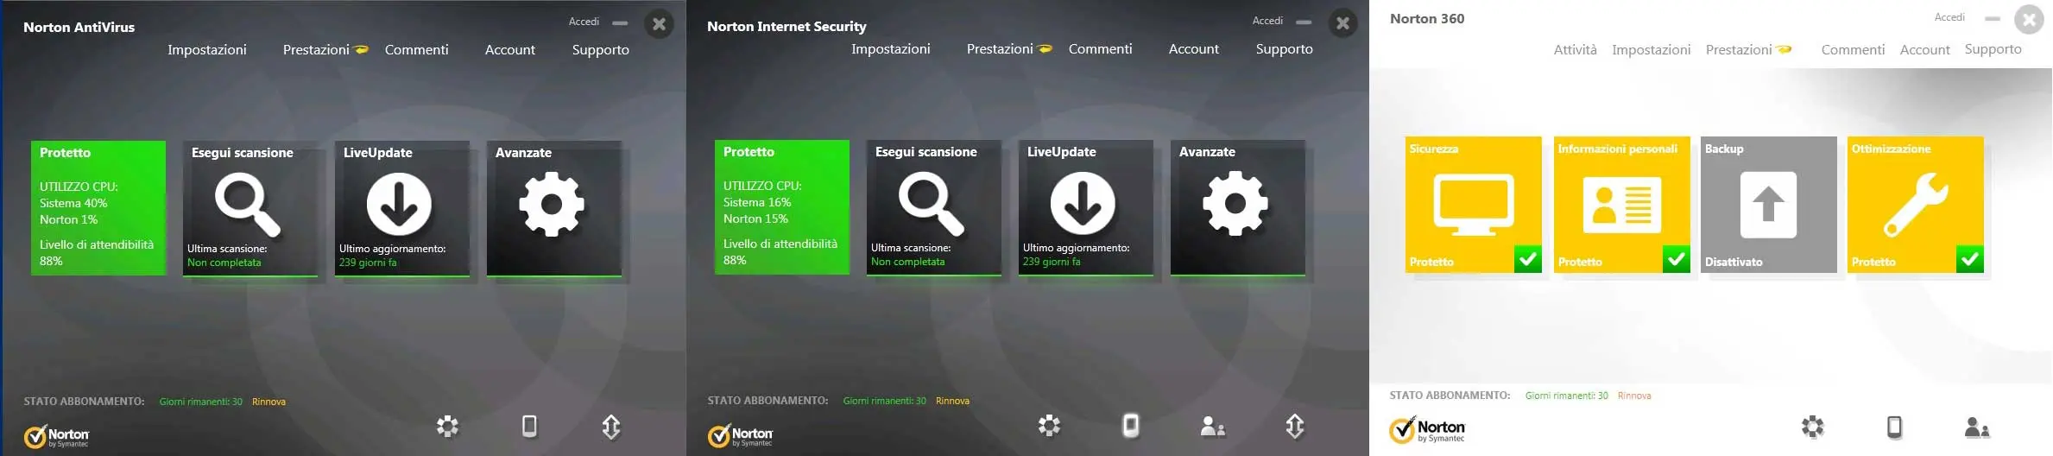Click Non completata text in Norton AntiVirus
2053x456 pixels.
click(224, 263)
